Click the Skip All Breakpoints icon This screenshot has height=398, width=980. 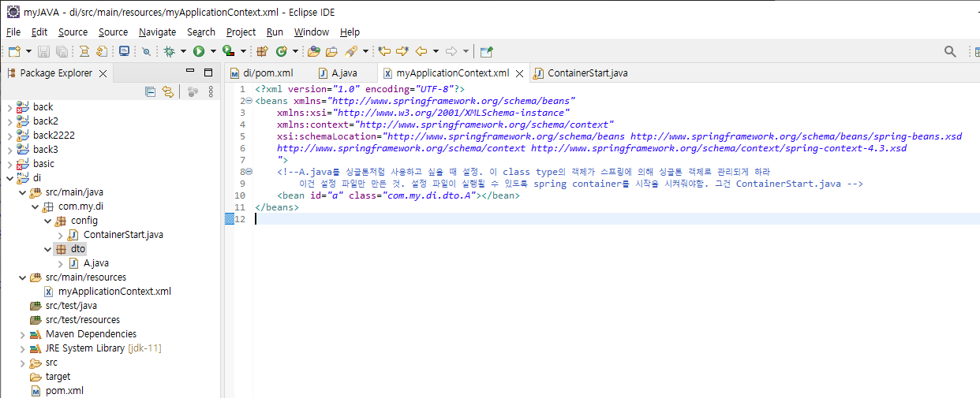(146, 51)
